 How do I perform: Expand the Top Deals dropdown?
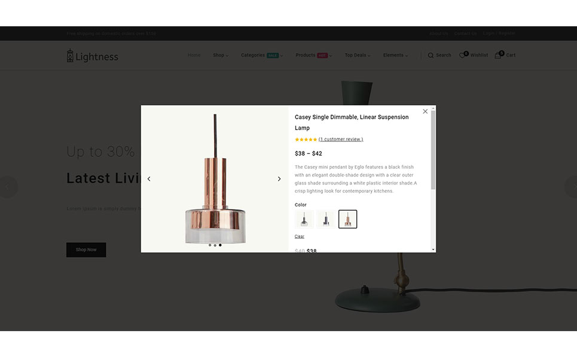[357, 55]
